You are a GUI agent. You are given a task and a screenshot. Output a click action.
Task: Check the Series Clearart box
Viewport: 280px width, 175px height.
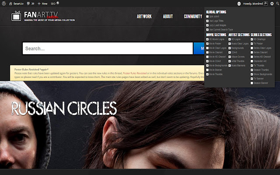tap(252, 52)
